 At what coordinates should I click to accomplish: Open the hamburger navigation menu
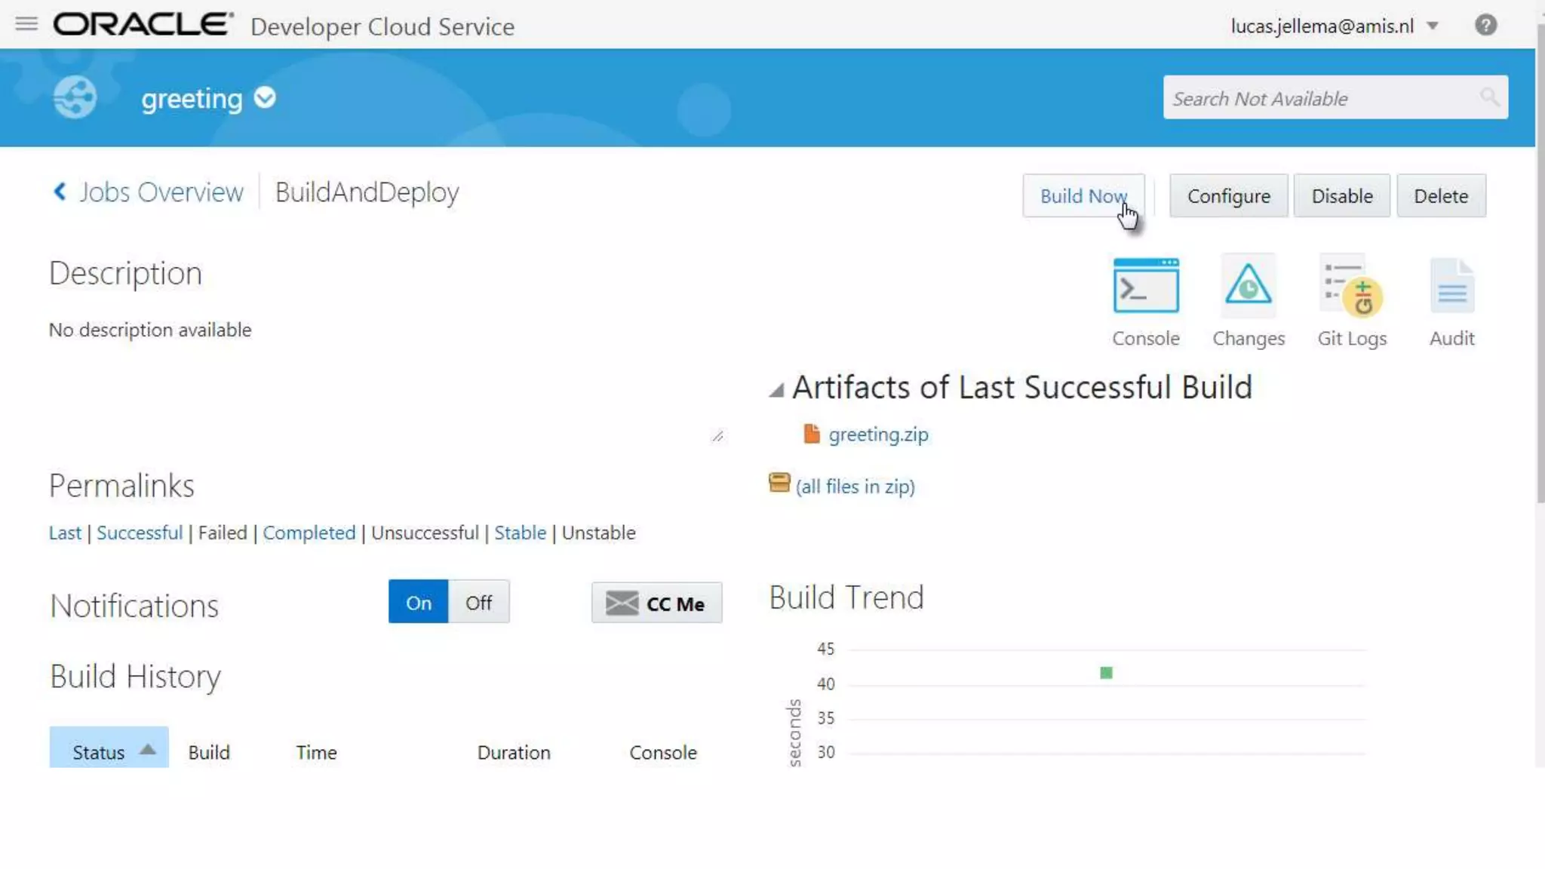coord(26,24)
